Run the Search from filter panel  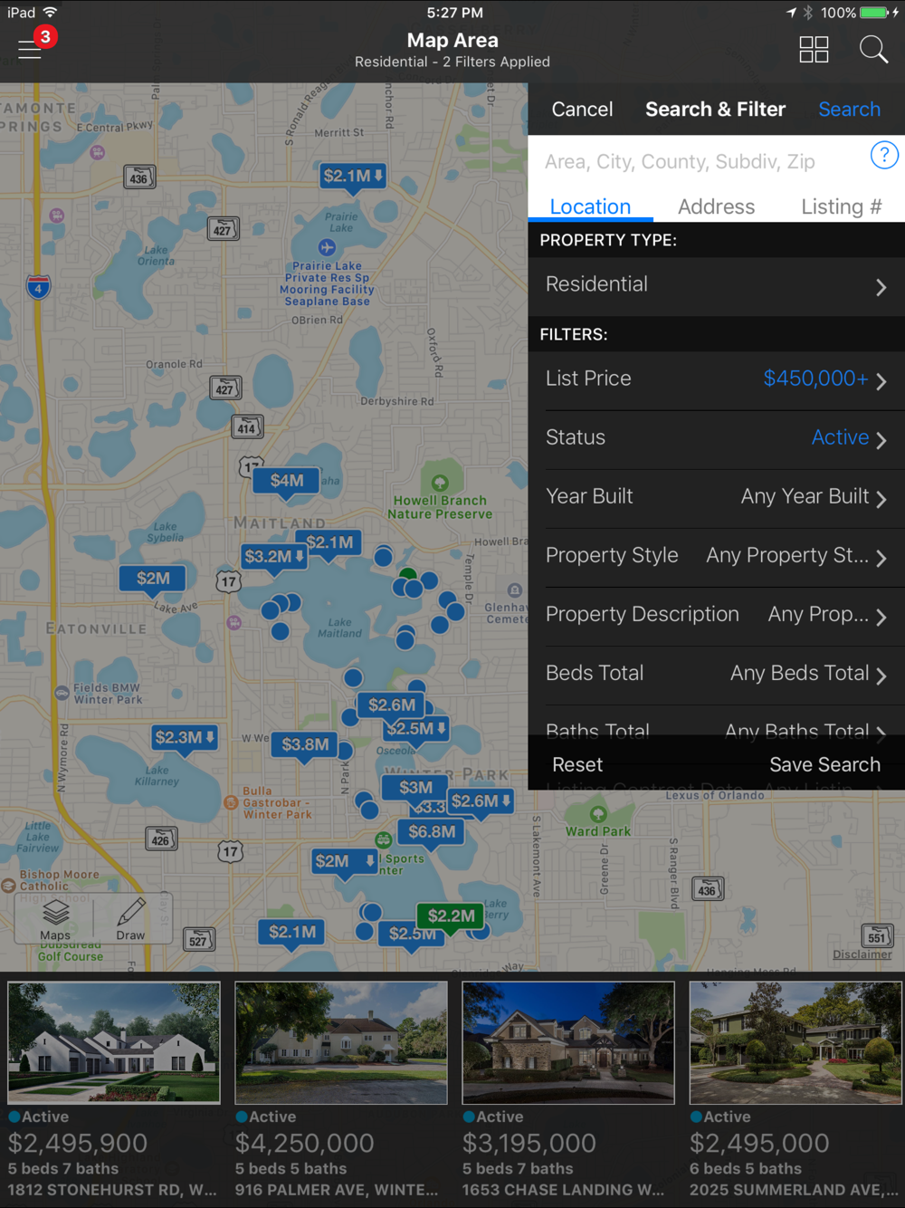[849, 110]
